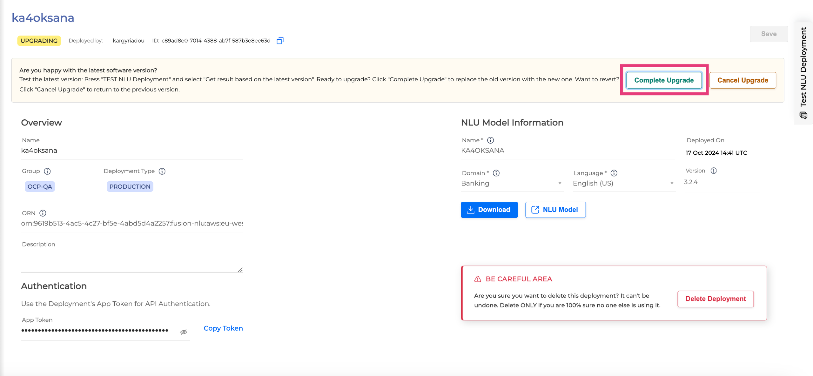Click the Delete Deployment button

(x=716, y=299)
